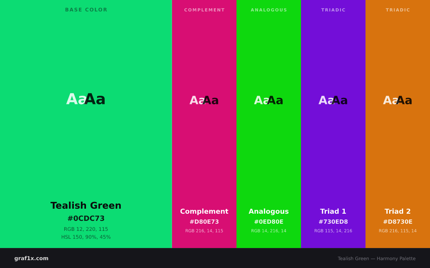The image size is (430, 268).
Task: Click the BASE COLOR header label
Action: [x=86, y=10]
